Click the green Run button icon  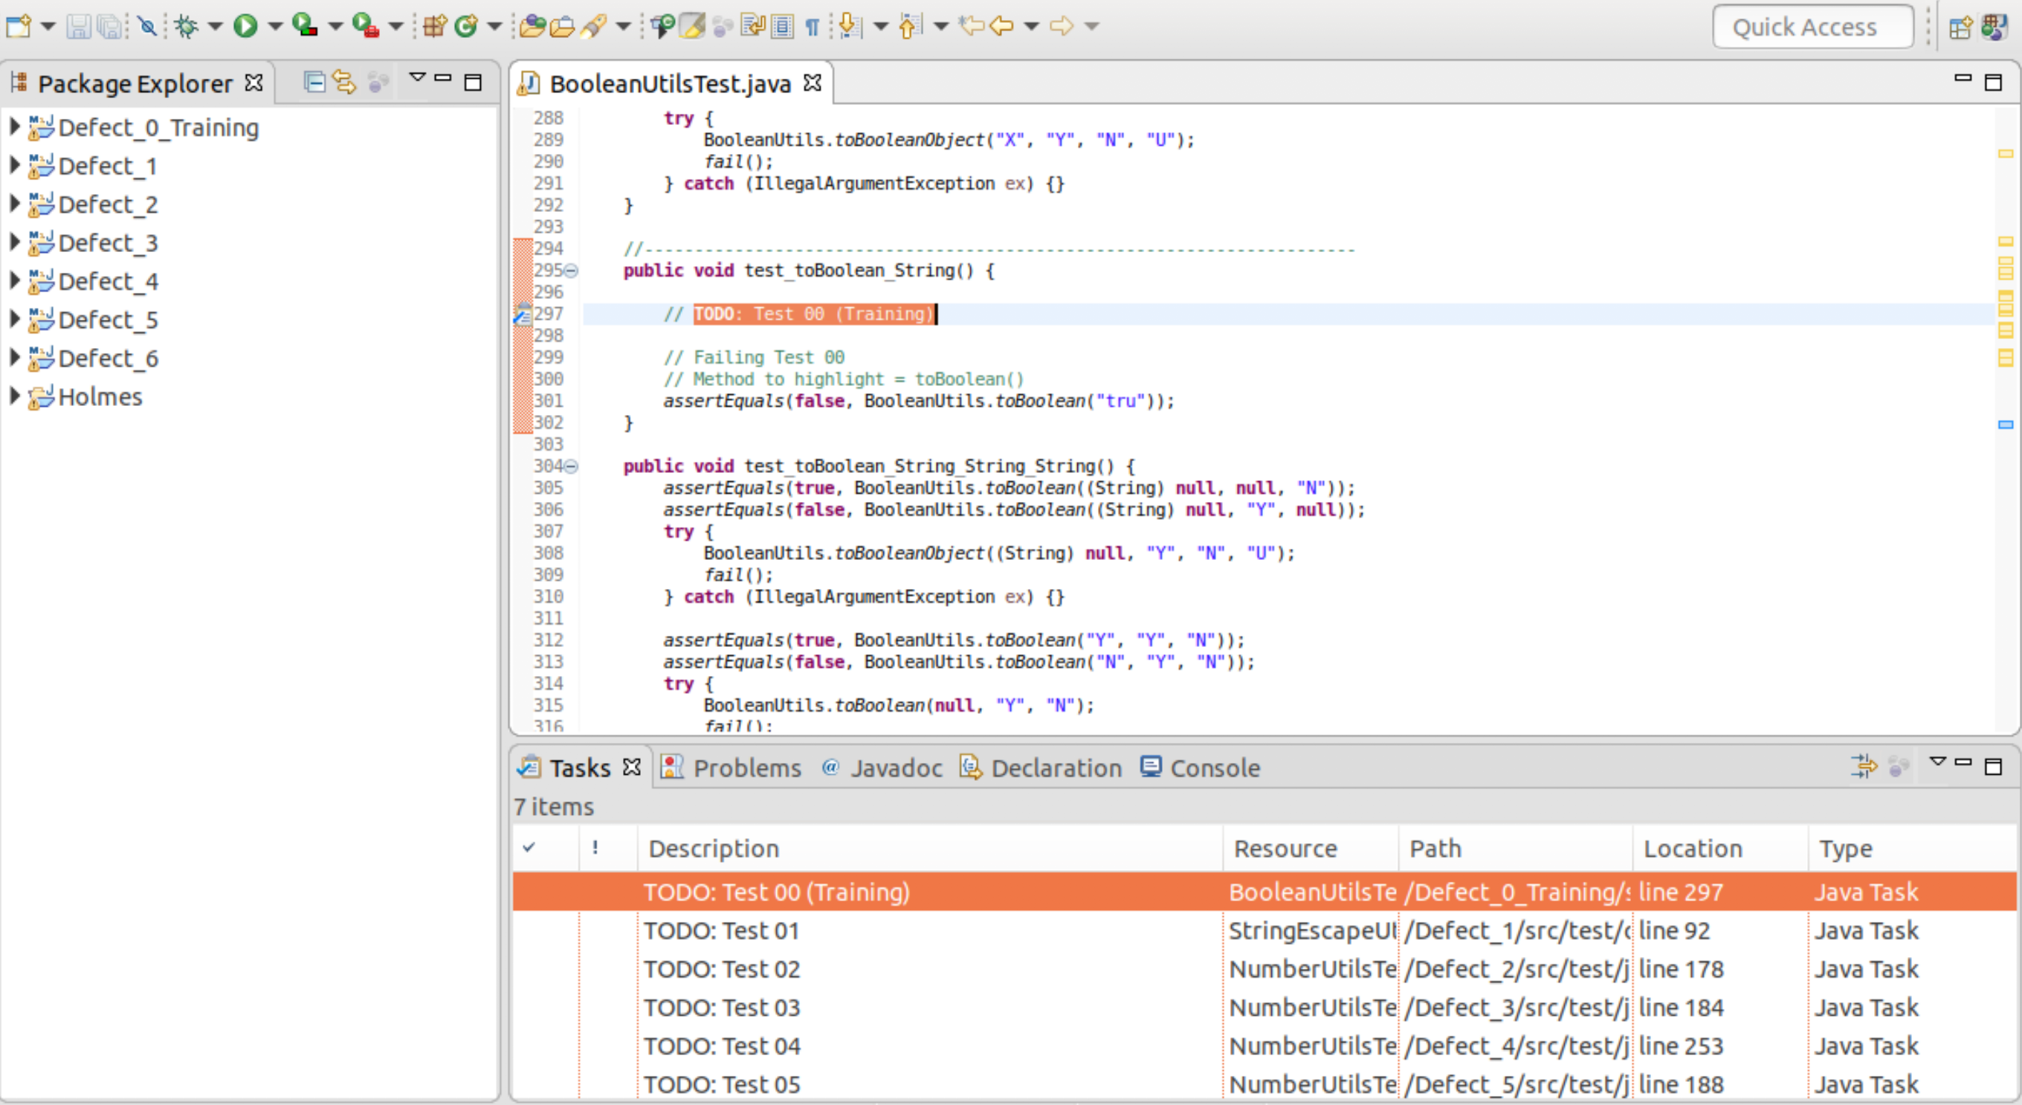[x=245, y=26]
